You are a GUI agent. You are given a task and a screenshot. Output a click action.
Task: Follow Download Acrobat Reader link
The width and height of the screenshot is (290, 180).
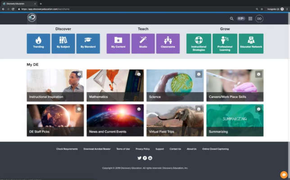97,149
